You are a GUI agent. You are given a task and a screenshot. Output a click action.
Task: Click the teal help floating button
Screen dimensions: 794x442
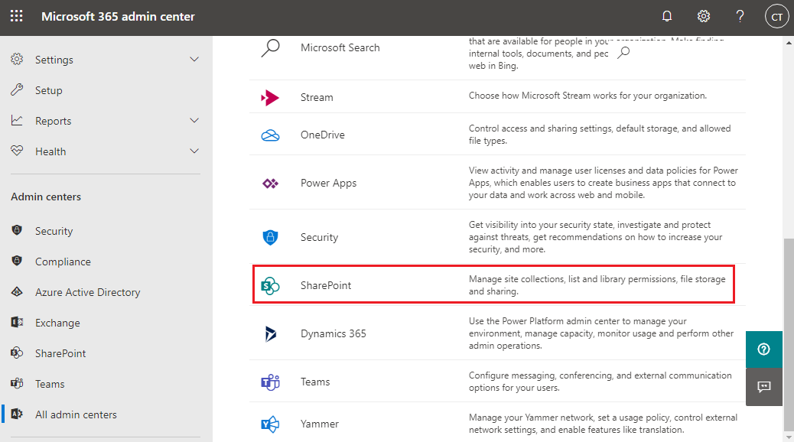point(763,349)
